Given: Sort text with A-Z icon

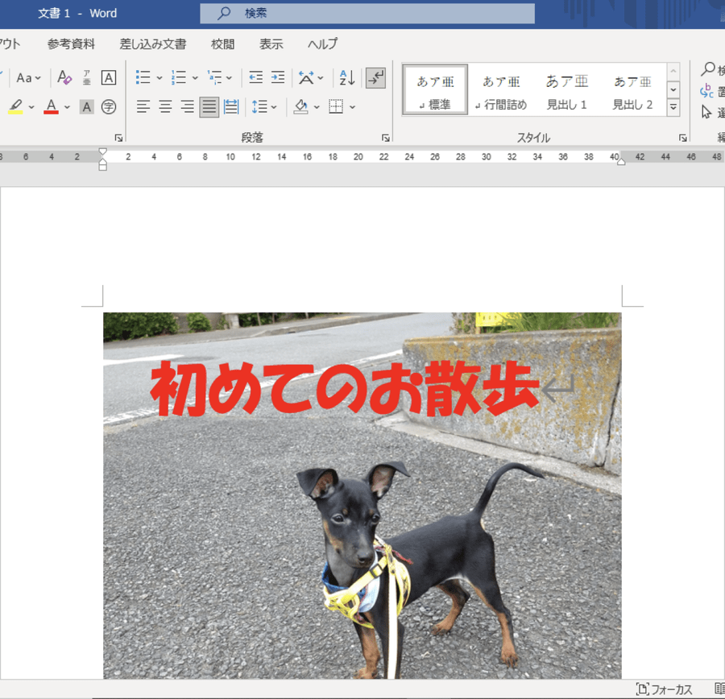Looking at the screenshot, I should click(347, 77).
